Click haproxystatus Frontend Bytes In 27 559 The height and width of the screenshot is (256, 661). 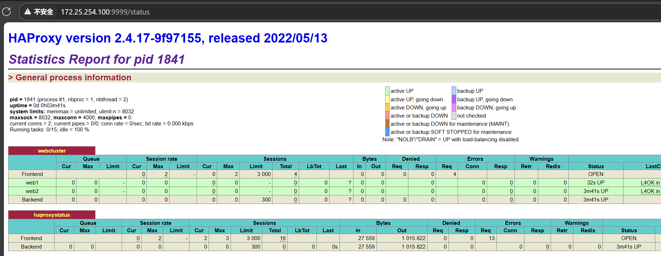pyautogui.click(x=366, y=238)
